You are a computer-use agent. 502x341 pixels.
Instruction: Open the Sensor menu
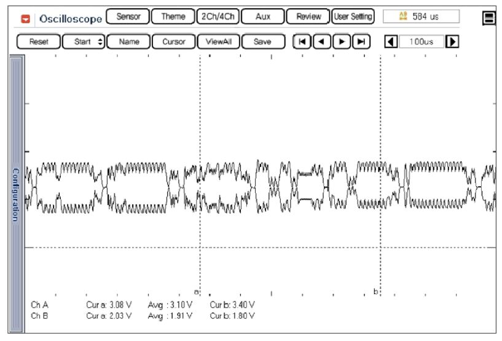(x=128, y=17)
